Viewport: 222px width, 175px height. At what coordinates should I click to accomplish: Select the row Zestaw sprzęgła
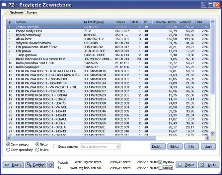coord(108,27)
